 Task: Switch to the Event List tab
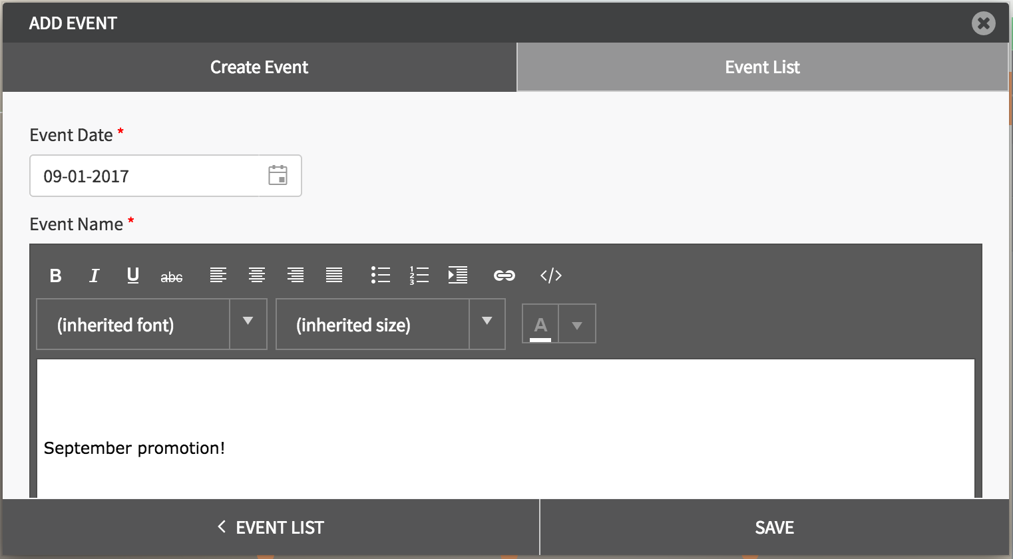[x=762, y=67]
